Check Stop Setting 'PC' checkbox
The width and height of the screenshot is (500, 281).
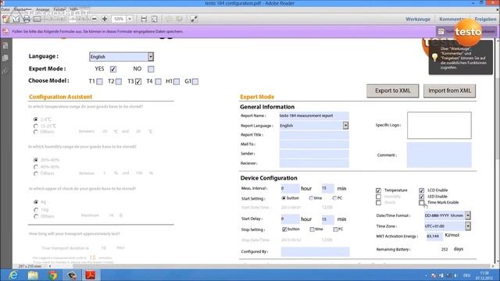pyautogui.click(x=335, y=229)
